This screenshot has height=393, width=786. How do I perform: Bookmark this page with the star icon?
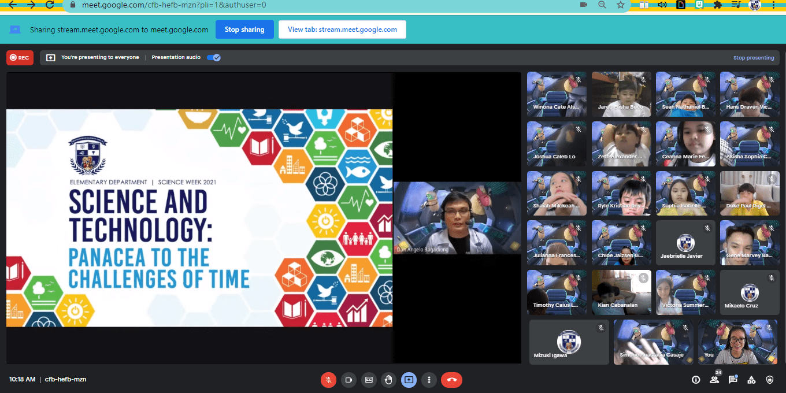[x=621, y=5]
